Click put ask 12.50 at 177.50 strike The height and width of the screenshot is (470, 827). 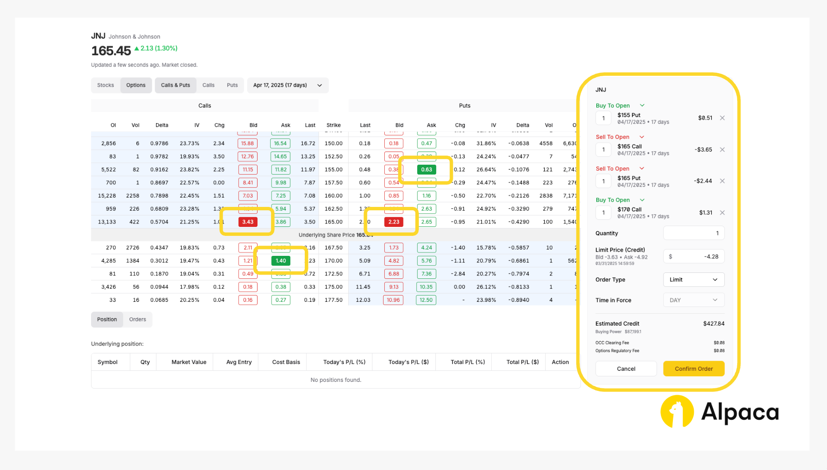426,300
